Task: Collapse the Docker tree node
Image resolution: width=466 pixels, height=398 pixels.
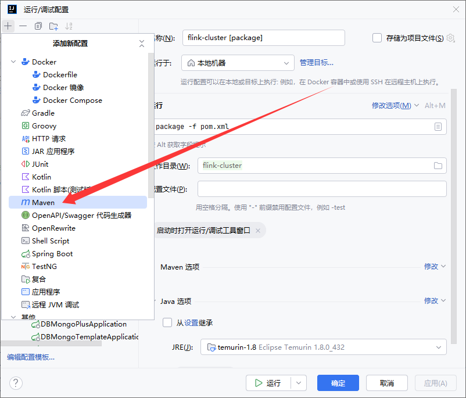Action: (13, 62)
